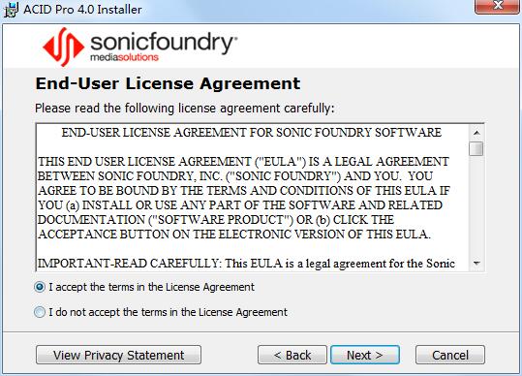Click the sonicfoundry mediasolutions wordmark
Screen dimensions: 522x376
pyautogui.click(x=164, y=47)
